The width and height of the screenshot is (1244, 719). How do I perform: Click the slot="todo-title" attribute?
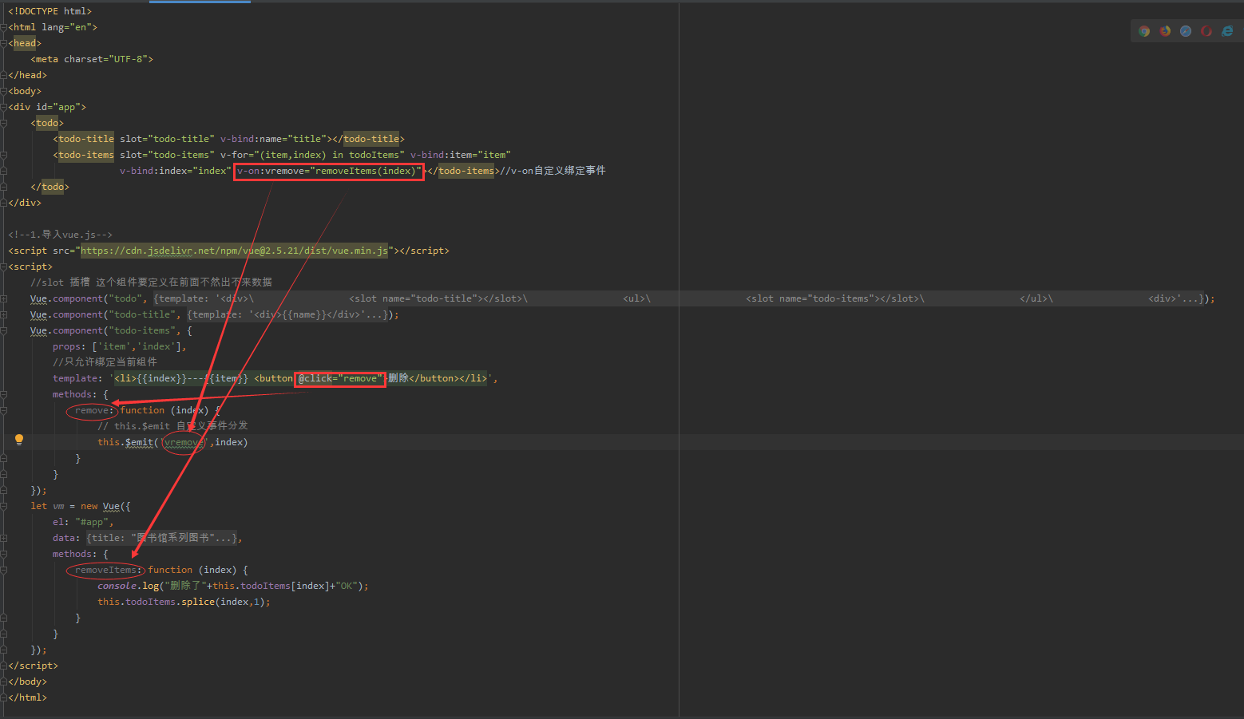click(167, 139)
